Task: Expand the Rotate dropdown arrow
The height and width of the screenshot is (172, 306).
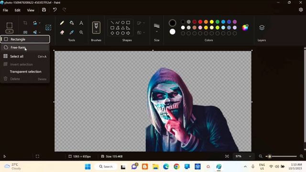Action: pos(40,23)
